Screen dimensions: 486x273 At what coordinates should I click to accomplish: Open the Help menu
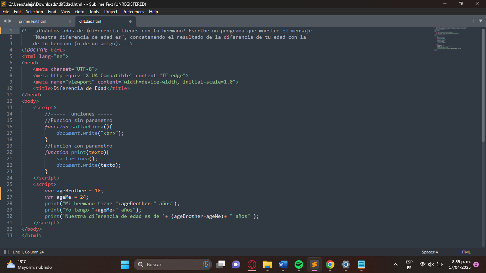[x=153, y=12]
